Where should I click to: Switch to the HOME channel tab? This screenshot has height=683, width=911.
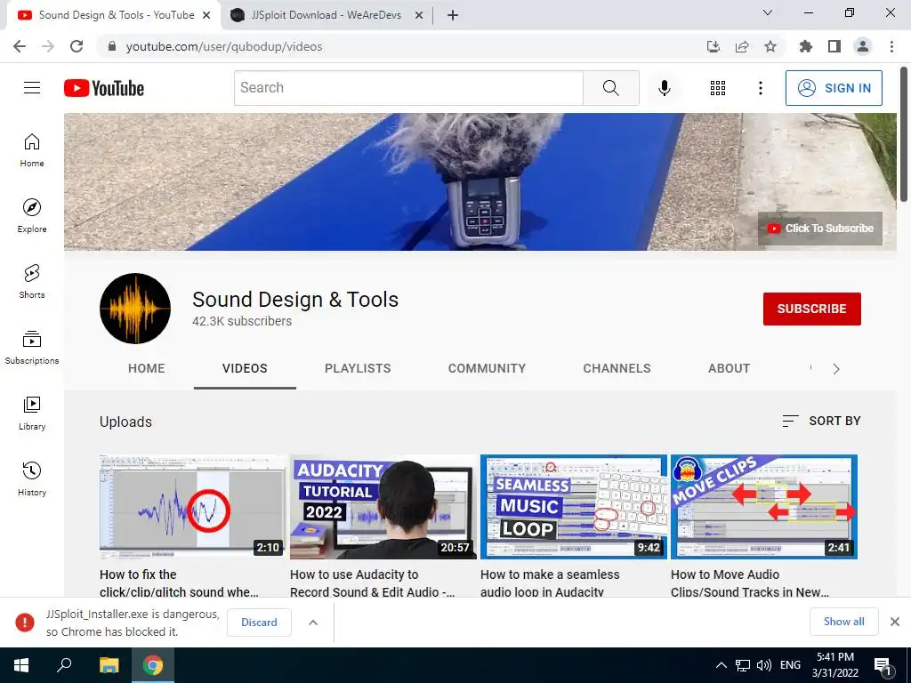(147, 368)
